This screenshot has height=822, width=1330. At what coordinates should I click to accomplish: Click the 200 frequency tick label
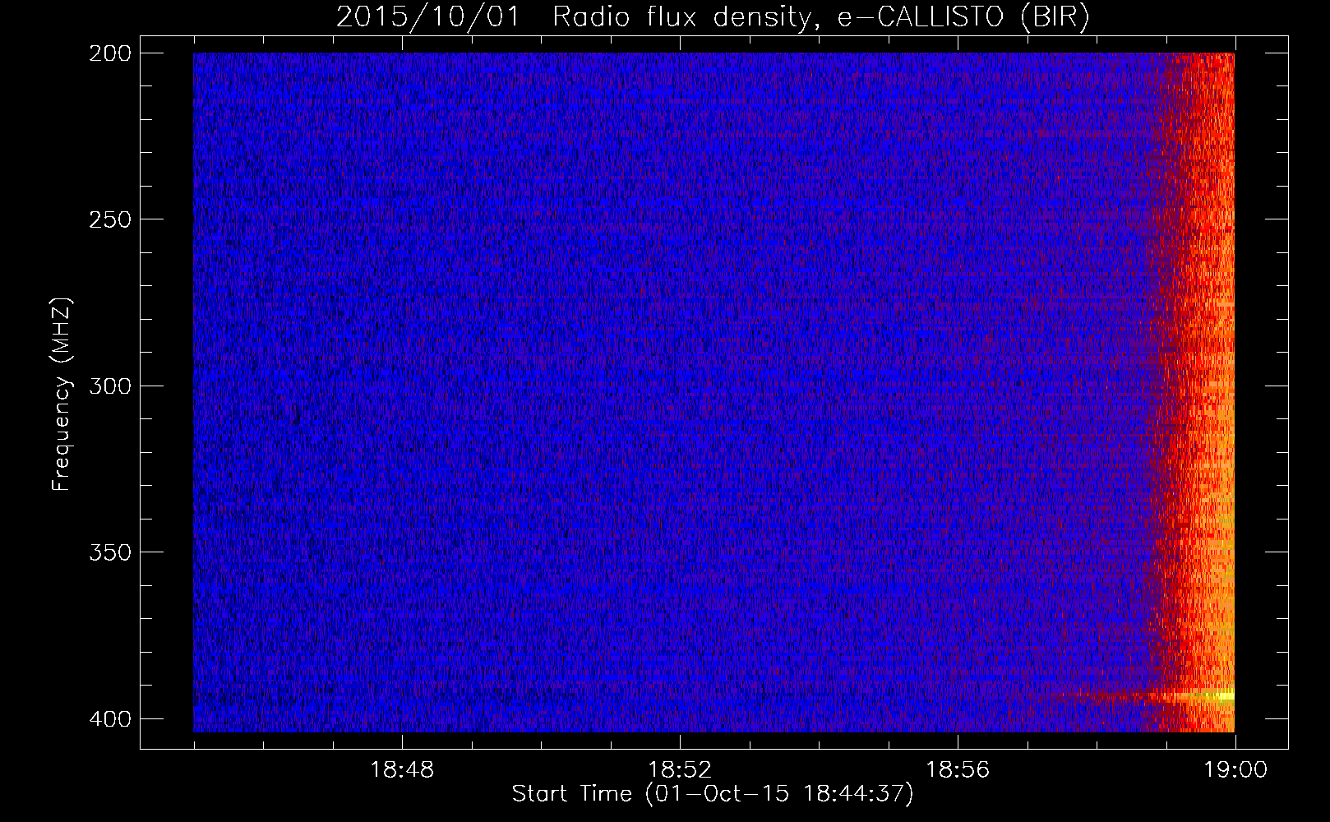(109, 53)
